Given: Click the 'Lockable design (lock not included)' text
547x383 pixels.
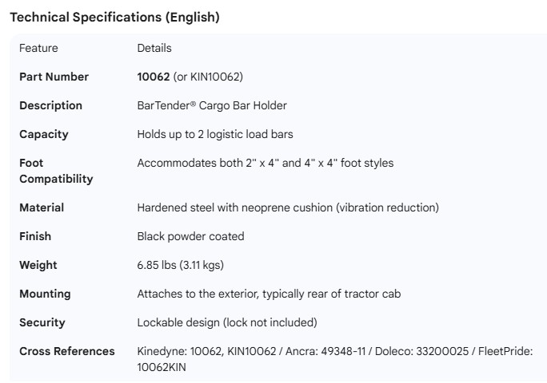Looking at the screenshot, I should (227, 322).
